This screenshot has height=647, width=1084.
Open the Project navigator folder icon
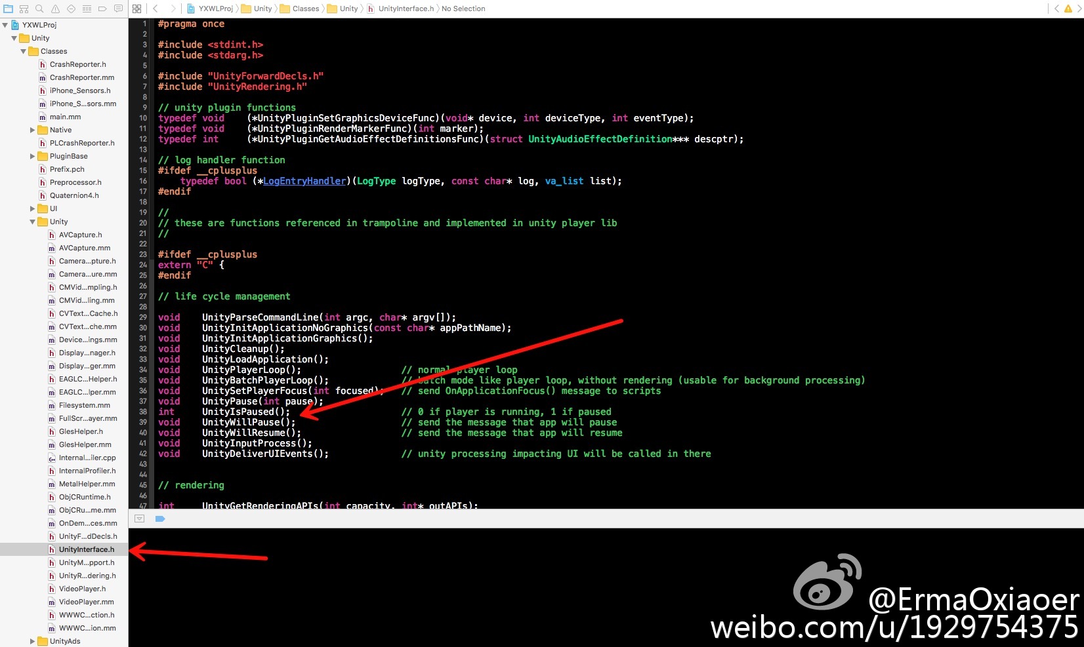(8, 9)
